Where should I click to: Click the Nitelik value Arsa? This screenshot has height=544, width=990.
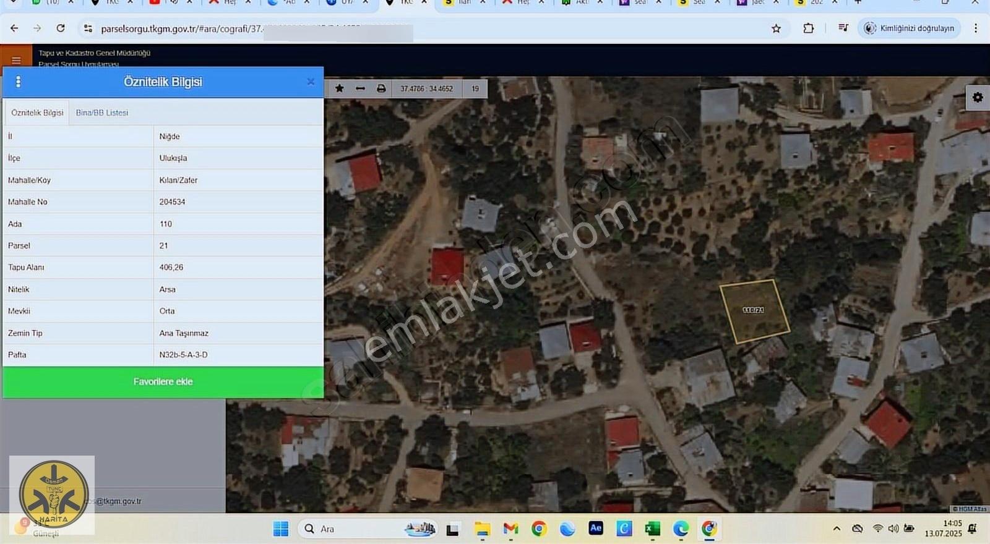click(x=167, y=289)
